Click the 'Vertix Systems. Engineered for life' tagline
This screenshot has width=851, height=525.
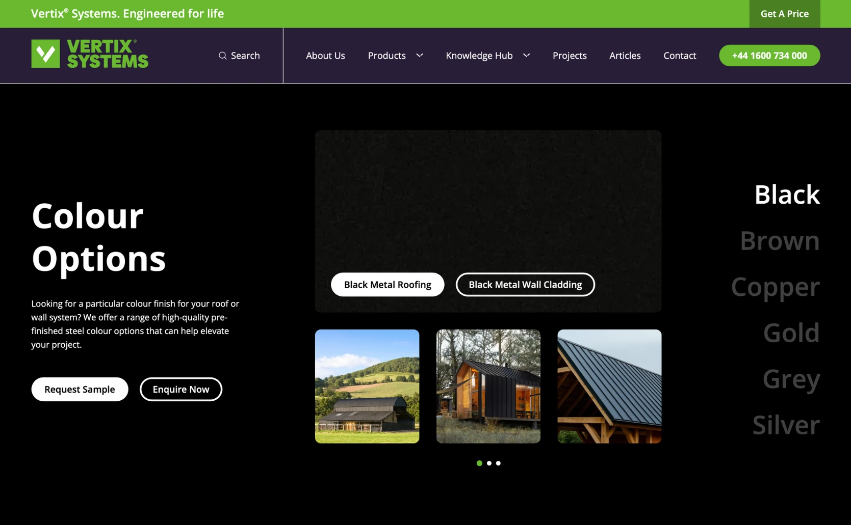(127, 14)
